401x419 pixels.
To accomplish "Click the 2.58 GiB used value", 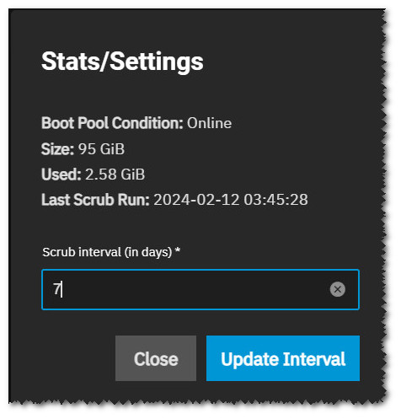I will [x=115, y=175].
